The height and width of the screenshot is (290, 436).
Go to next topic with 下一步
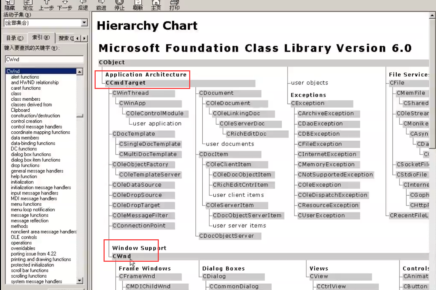click(65, 5)
